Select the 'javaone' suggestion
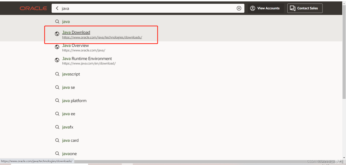Screen dimensions: 346x165 [x=69, y=153]
